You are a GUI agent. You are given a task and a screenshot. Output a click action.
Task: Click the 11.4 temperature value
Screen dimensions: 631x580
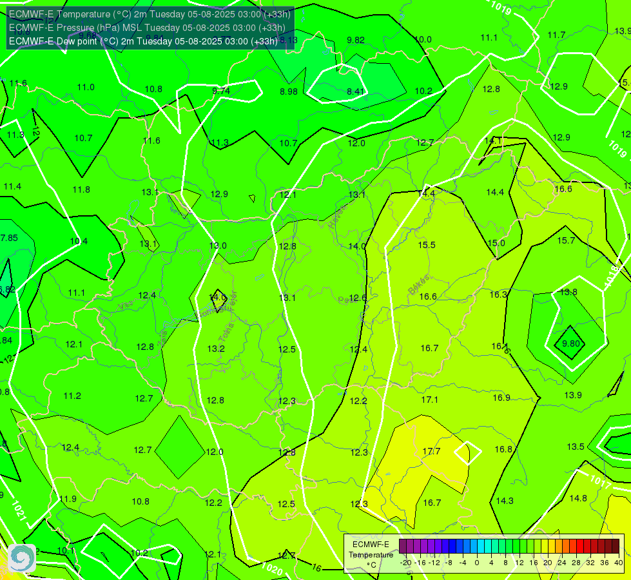12,187
